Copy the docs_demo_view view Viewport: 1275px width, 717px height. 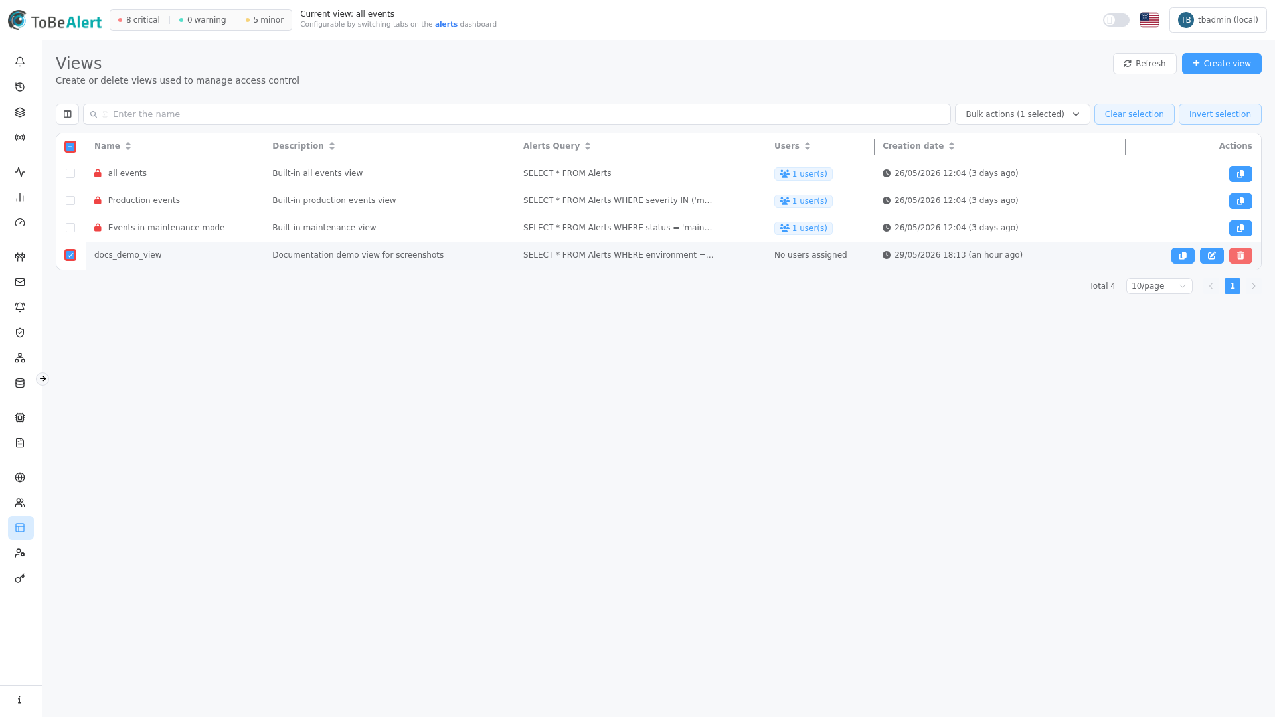coord(1183,256)
